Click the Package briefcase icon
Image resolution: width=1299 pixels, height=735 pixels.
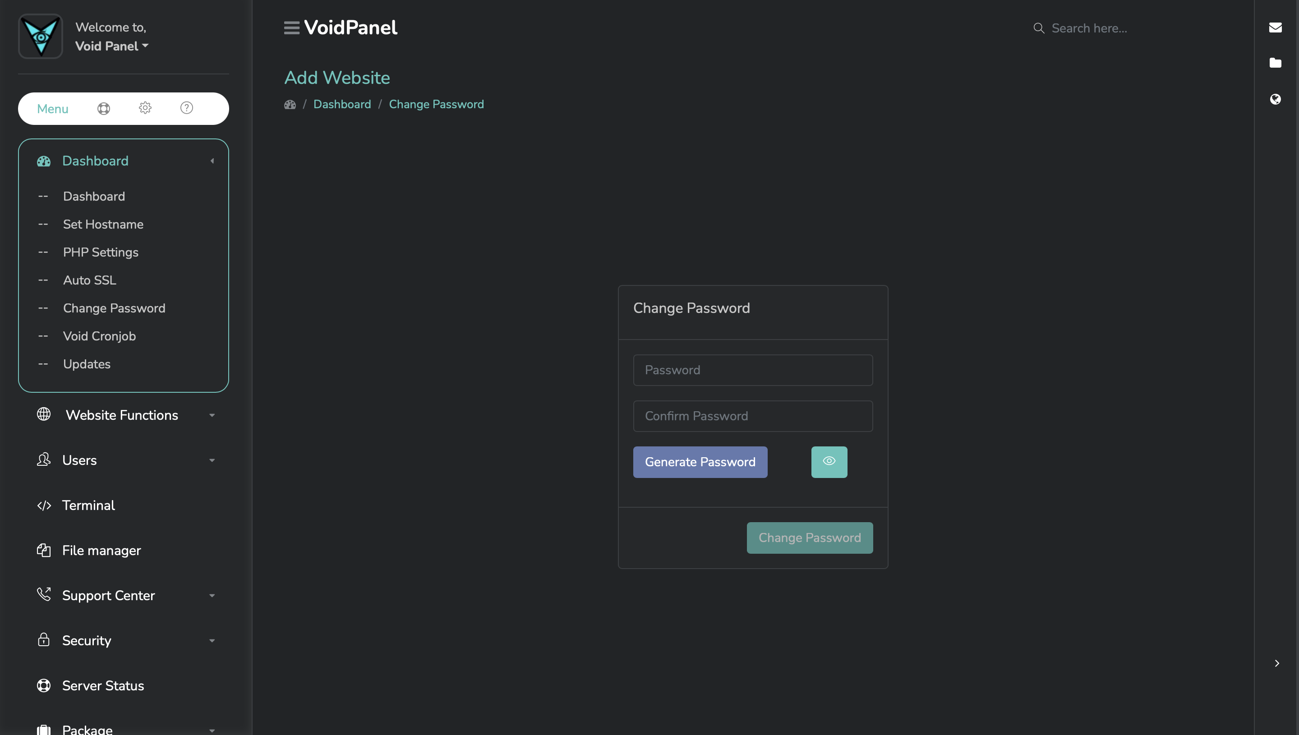click(43, 730)
